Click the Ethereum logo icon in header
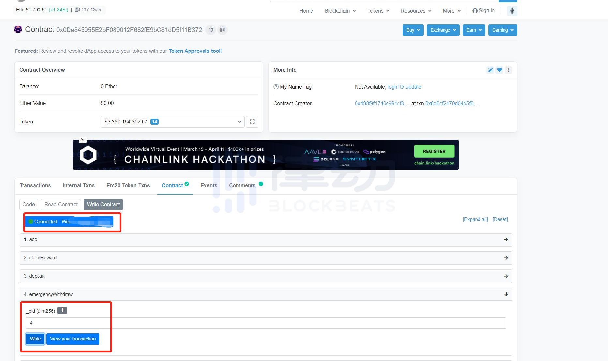608x361 pixels. click(x=512, y=11)
